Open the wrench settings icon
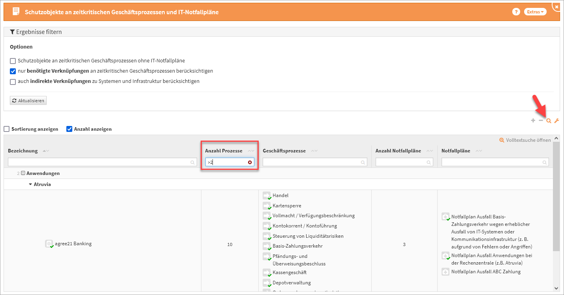The image size is (564, 295). (556, 121)
